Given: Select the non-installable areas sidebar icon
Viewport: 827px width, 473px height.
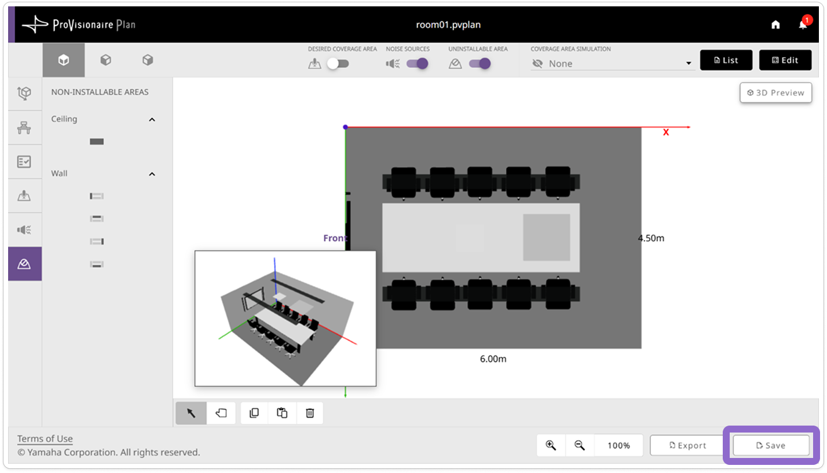Looking at the screenshot, I should point(24,264).
